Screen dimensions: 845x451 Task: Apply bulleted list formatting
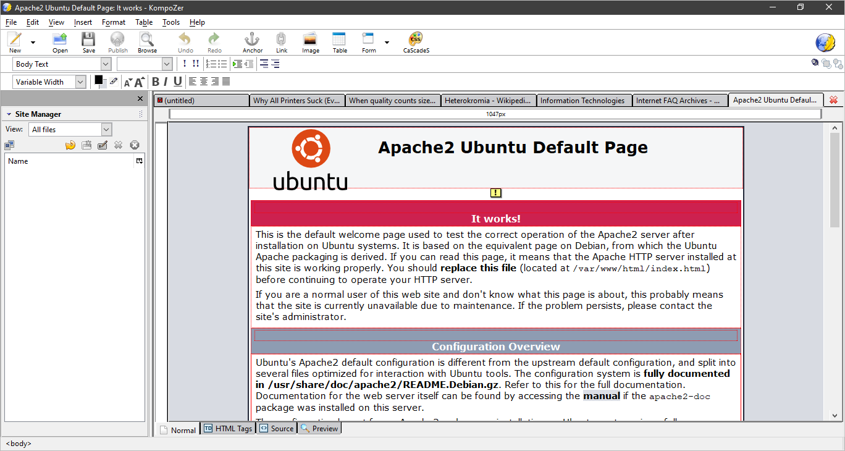tap(223, 64)
